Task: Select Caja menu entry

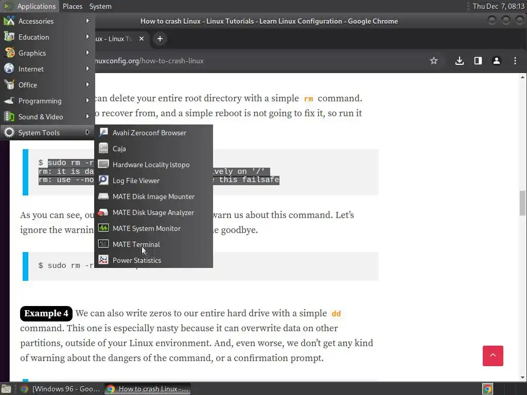Action: 153,149
